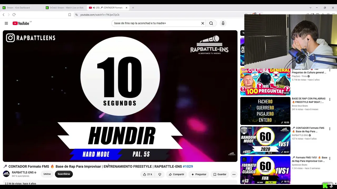Open the Formato FMS 1VS1 video title

point(309,159)
